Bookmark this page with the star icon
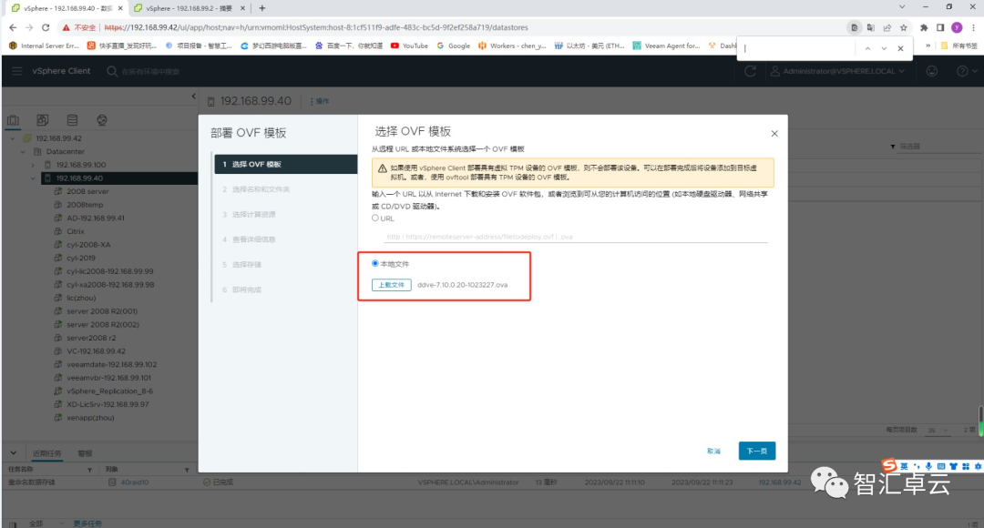 click(904, 27)
